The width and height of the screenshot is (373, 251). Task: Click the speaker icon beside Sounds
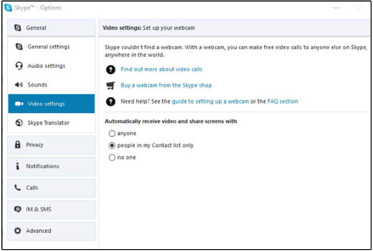(x=19, y=85)
